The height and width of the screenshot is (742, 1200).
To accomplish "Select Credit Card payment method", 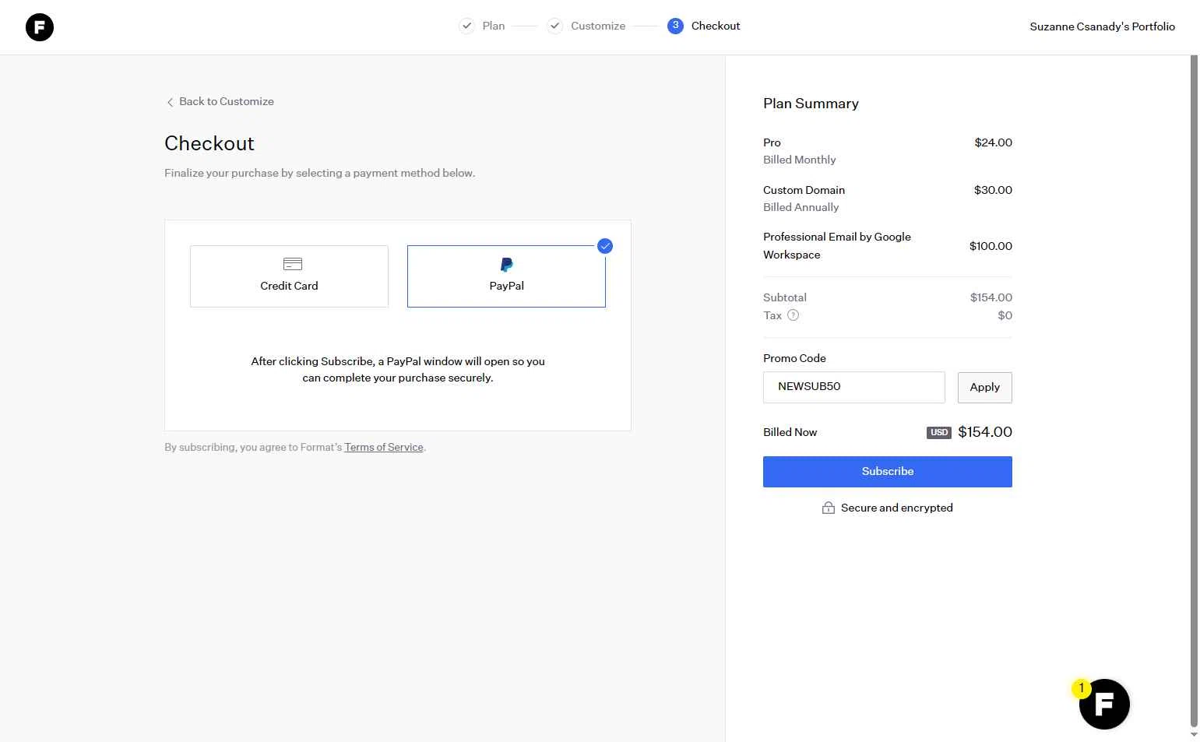I will 289,276.
